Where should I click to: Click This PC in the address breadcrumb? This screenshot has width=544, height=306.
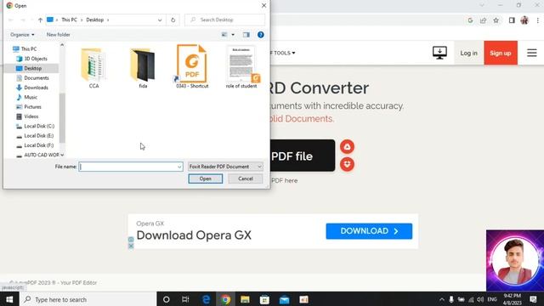pos(69,20)
